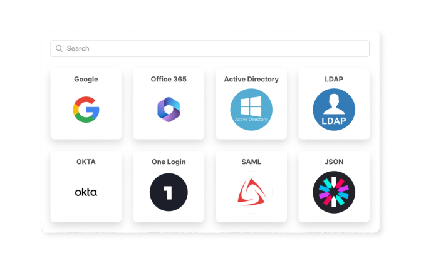
Task: Choose the red SAML triangle logo
Action: 251,192
